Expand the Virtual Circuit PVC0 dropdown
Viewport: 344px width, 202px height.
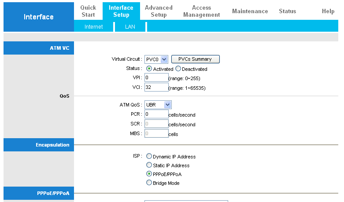156,59
